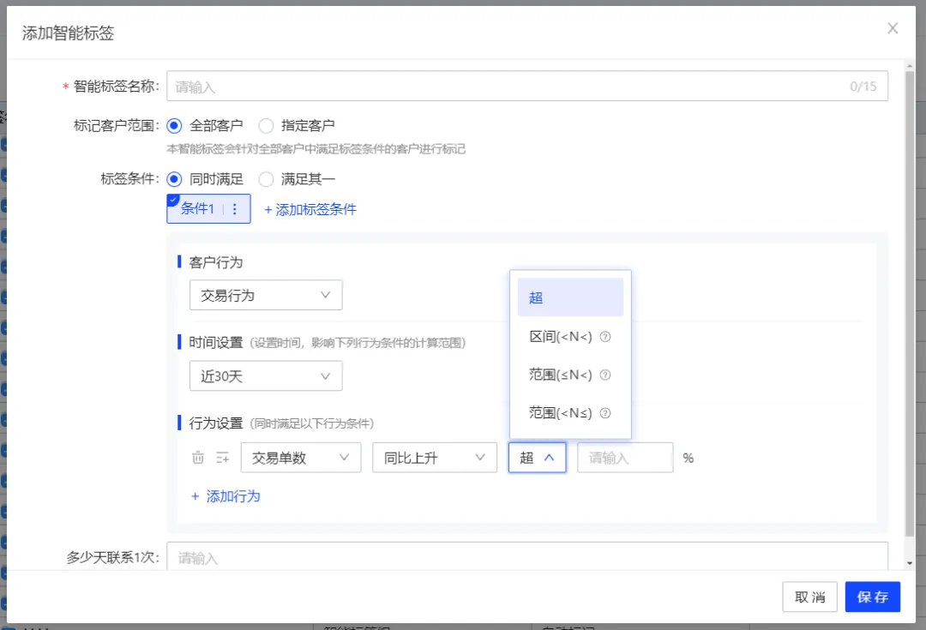
Task: Open the 近30天 time dropdown
Action: [266, 376]
